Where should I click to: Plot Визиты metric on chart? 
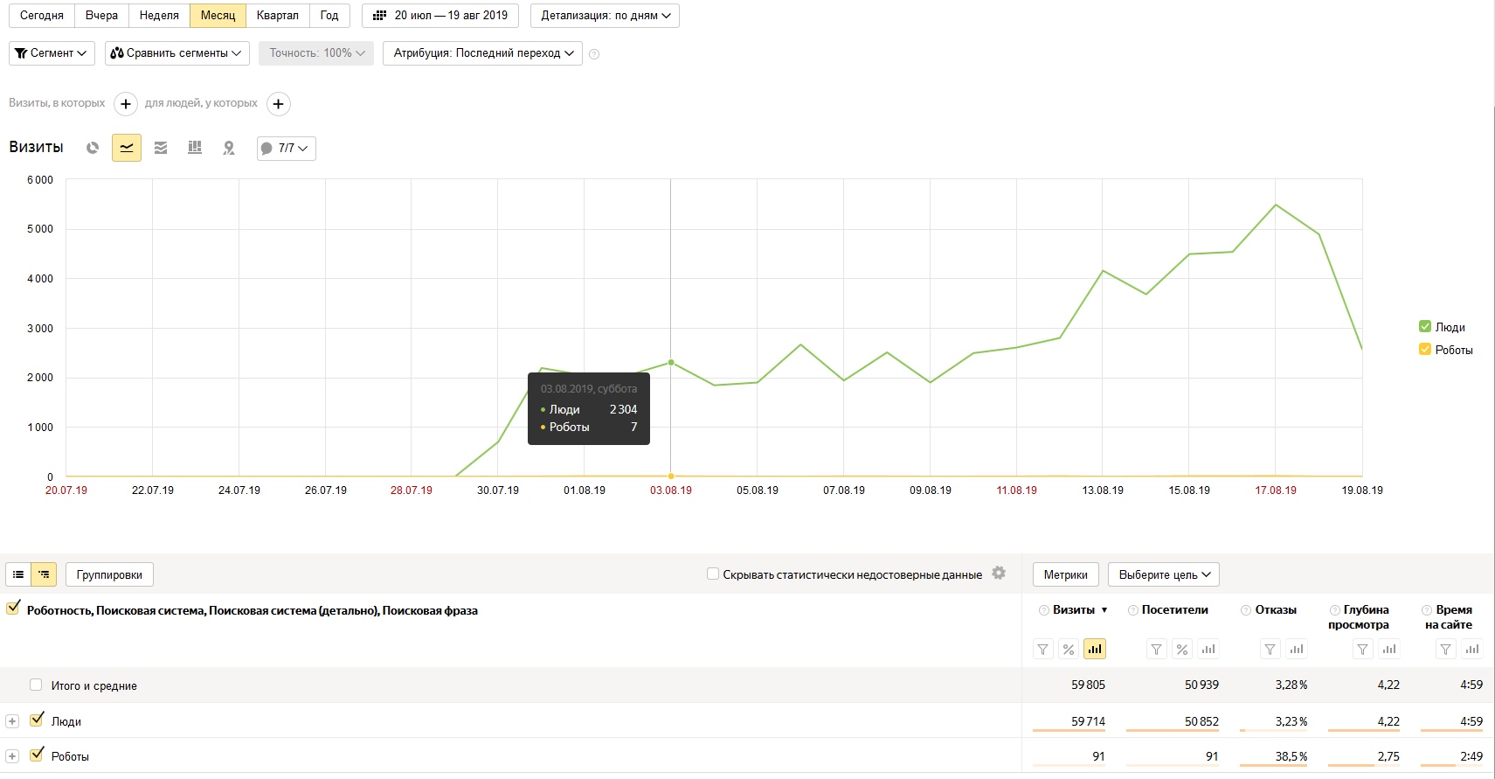(x=1095, y=649)
